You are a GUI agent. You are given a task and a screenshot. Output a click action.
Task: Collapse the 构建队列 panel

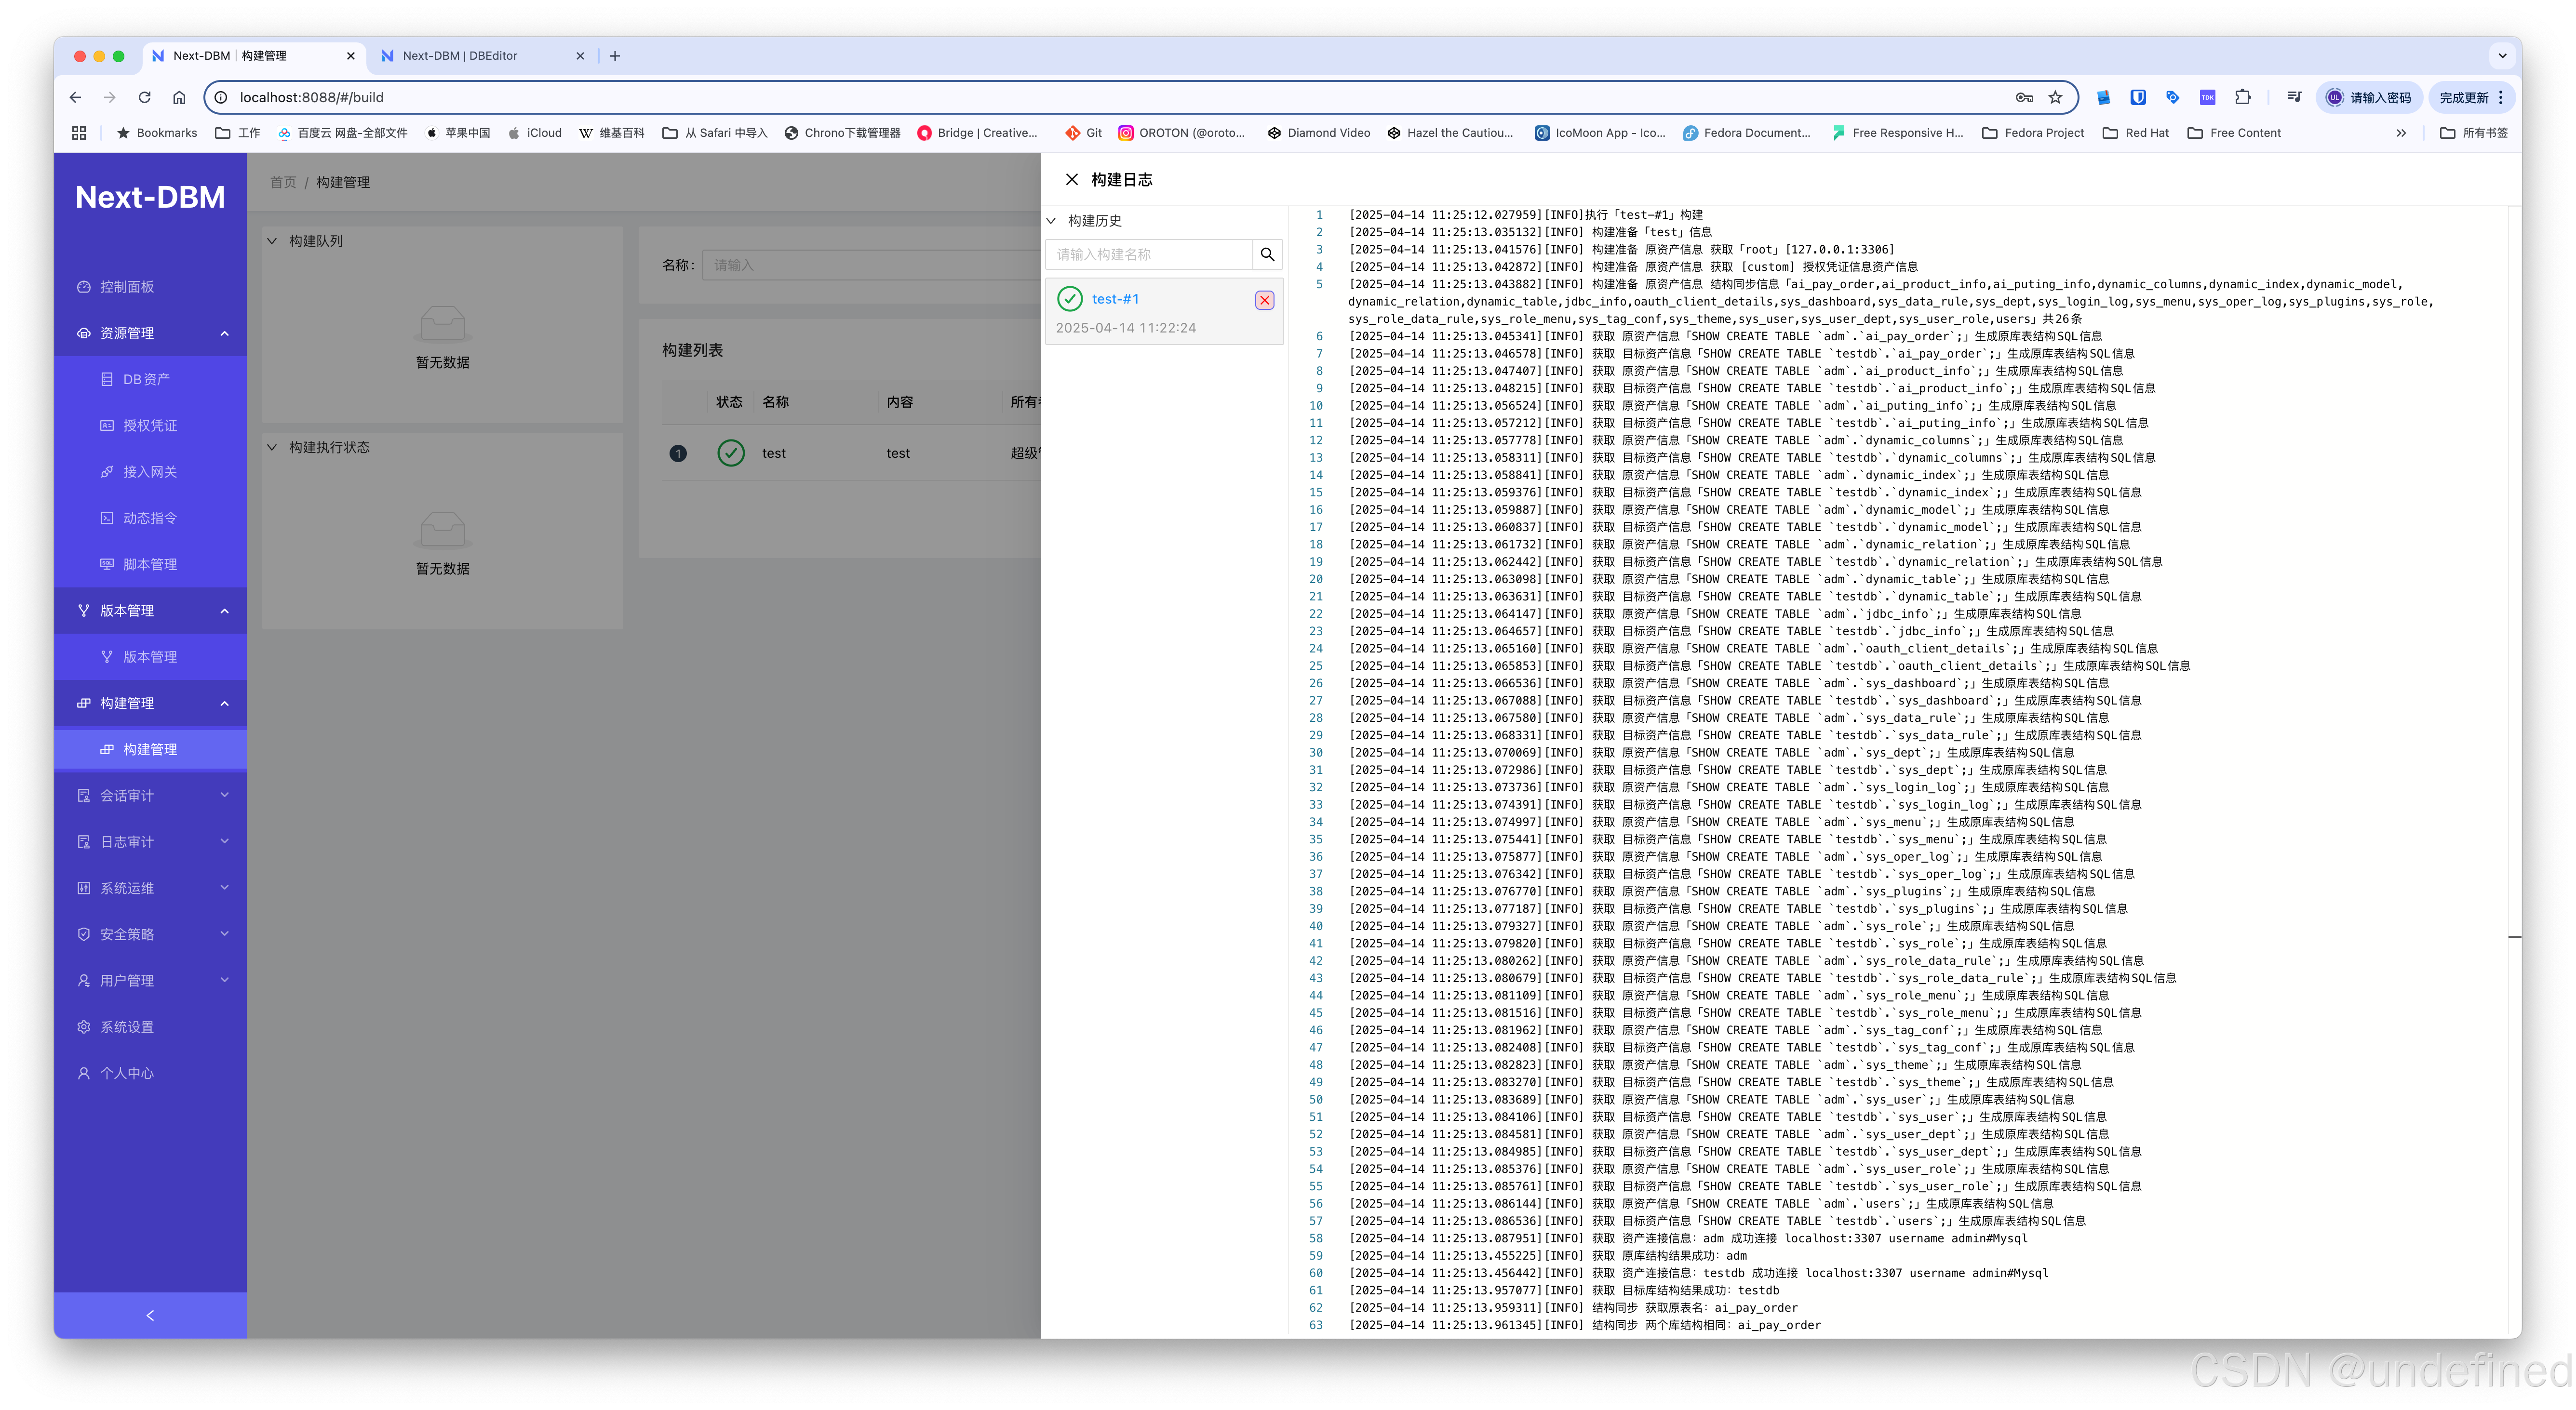(x=272, y=241)
